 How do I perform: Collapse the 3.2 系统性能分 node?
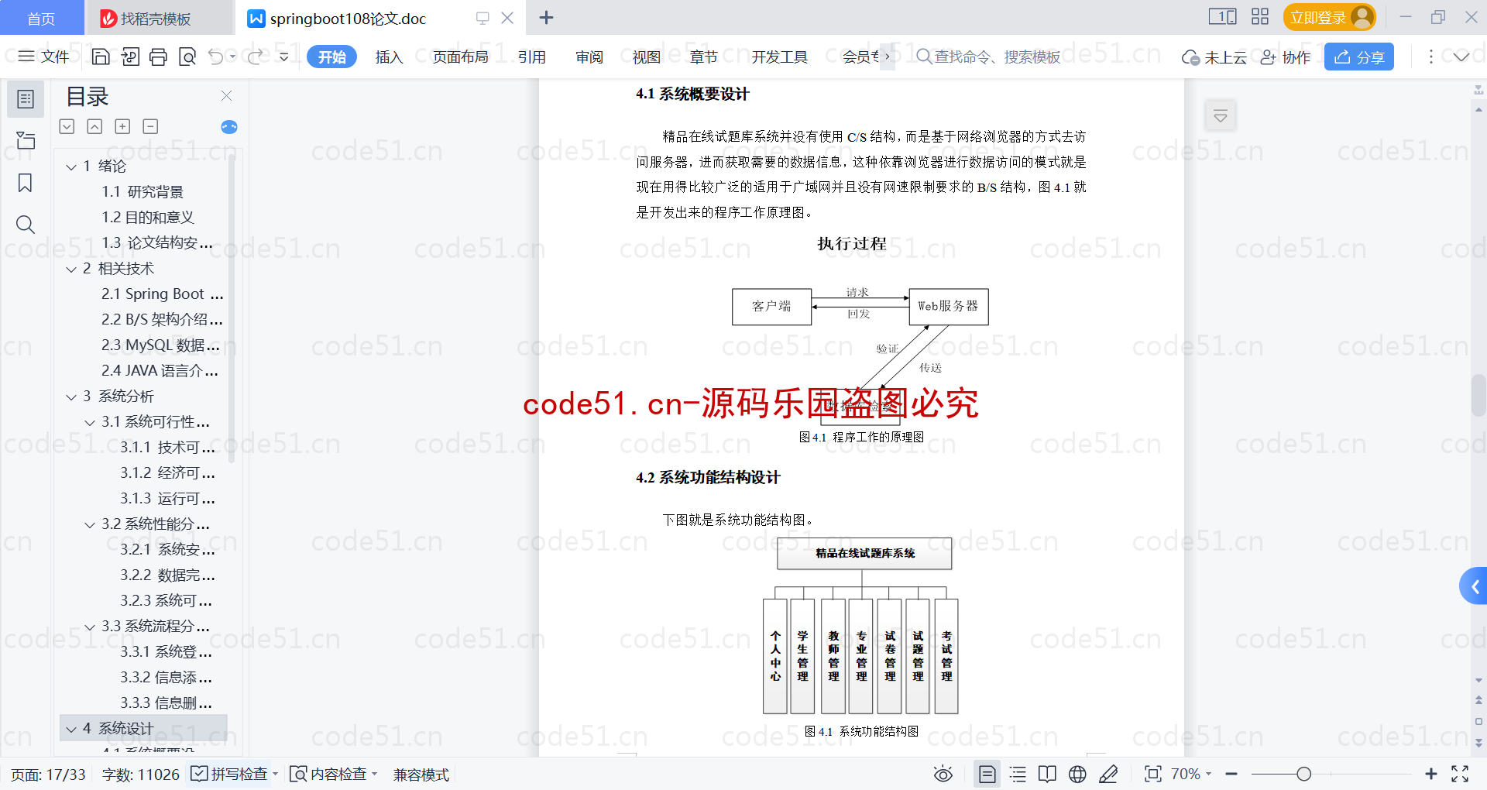click(x=90, y=524)
